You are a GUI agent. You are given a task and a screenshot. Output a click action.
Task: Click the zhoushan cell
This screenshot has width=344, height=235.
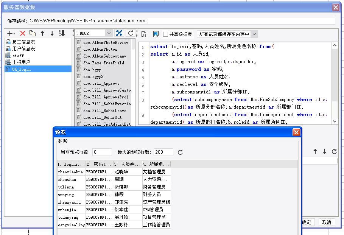click(x=71, y=179)
